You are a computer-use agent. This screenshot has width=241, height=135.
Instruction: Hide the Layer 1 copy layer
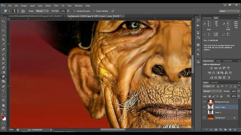pos(204,107)
